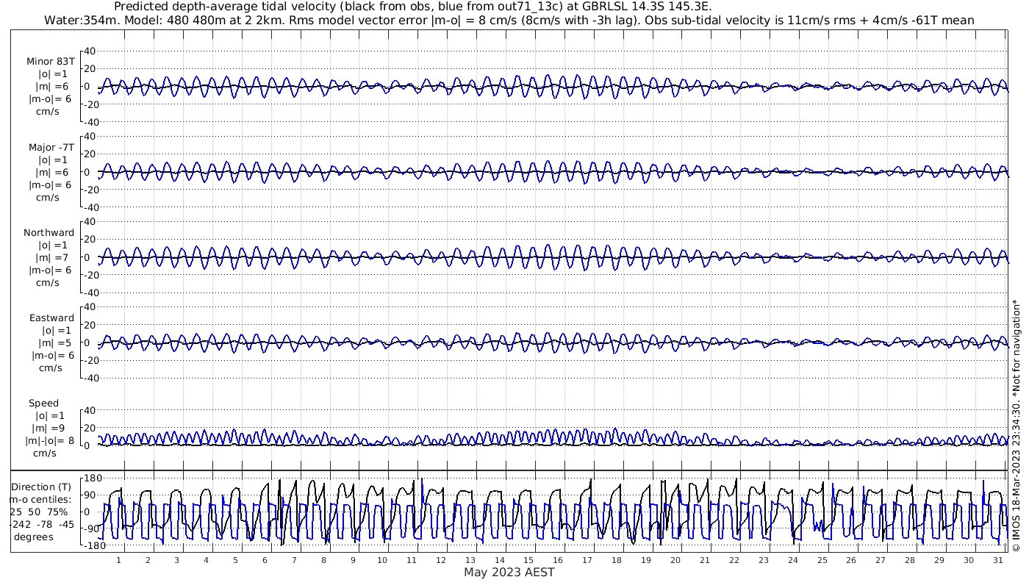Select the "m-o centiles:" label
Screen dimensions: 1029x588
pyautogui.click(x=40, y=499)
